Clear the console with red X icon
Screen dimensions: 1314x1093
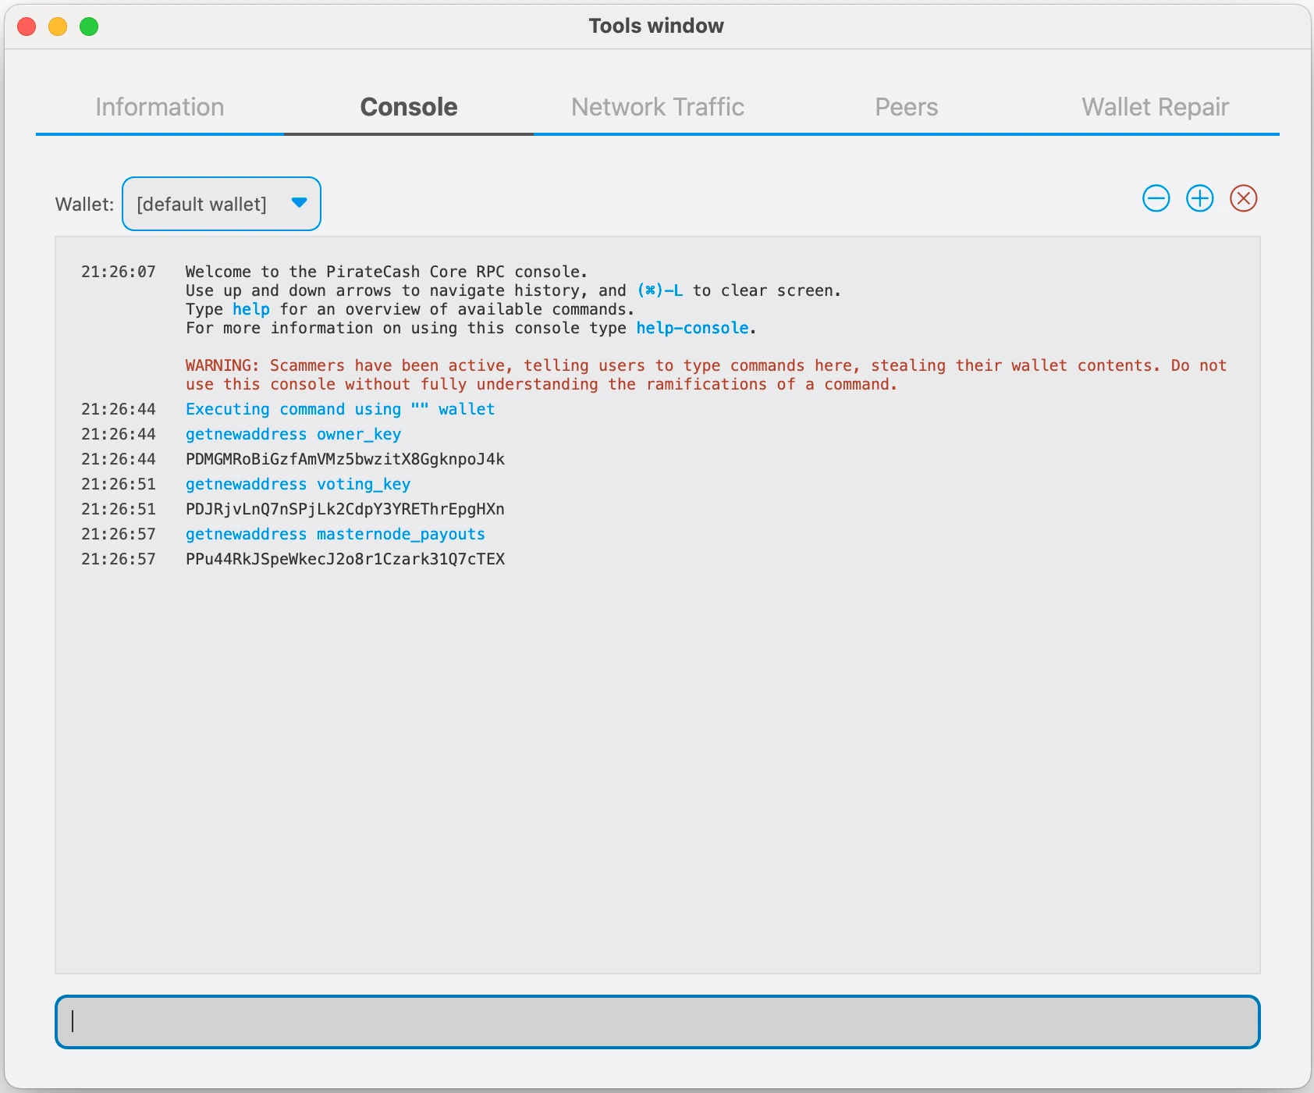1243,198
